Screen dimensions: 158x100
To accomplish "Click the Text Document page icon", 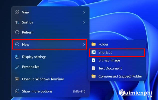I will (x=94, y=68).
